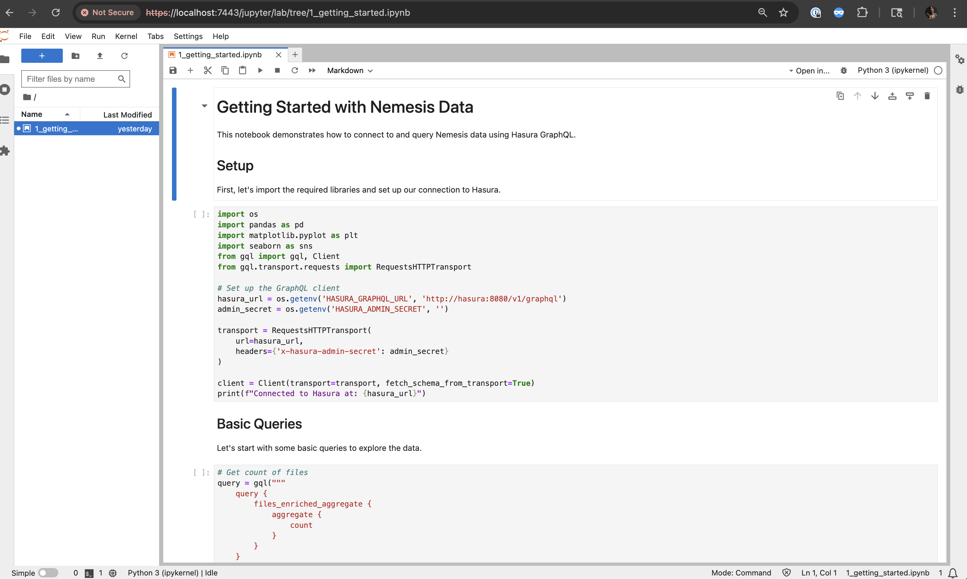Switch to the 1_getting_started.ipynb tab
Screen dimensions: 967x579
[220, 55]
